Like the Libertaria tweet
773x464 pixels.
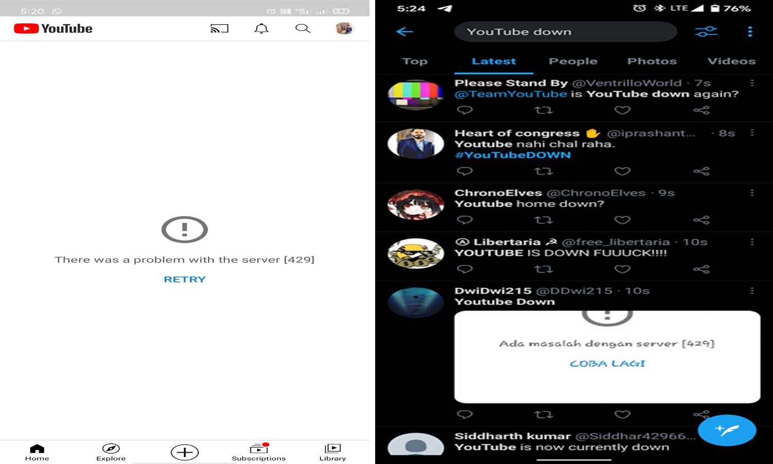(623, 269)
